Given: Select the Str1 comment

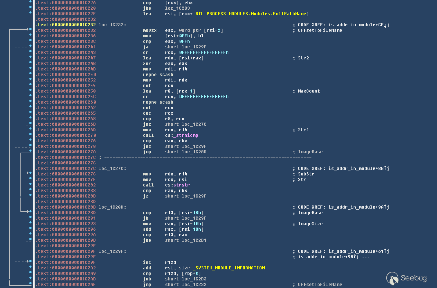Looking at the screenshot, I should (303, 130).
